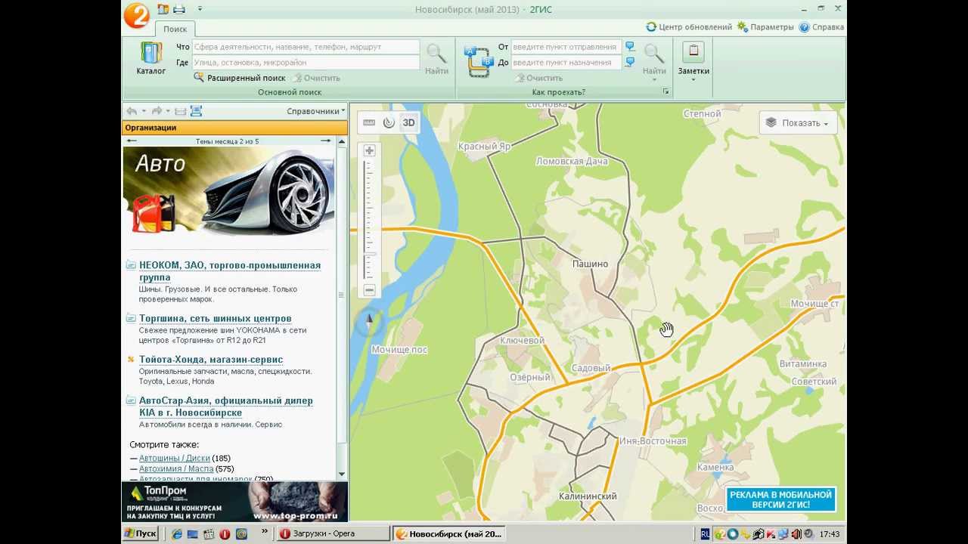
Task: Click the ТопПром advertisement banner
Action: click(234, 502)
